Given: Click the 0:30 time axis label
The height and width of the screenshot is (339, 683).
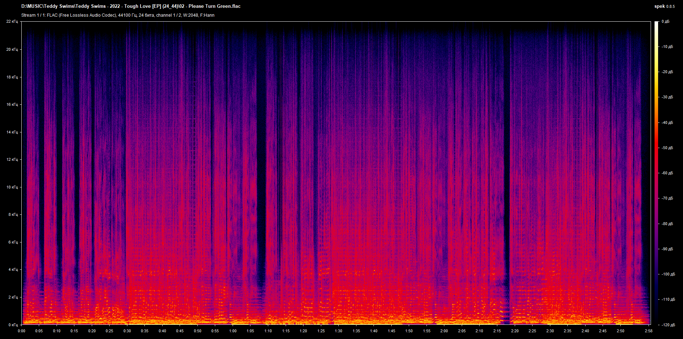Looking at the screenshot, I should pos(127,331).
